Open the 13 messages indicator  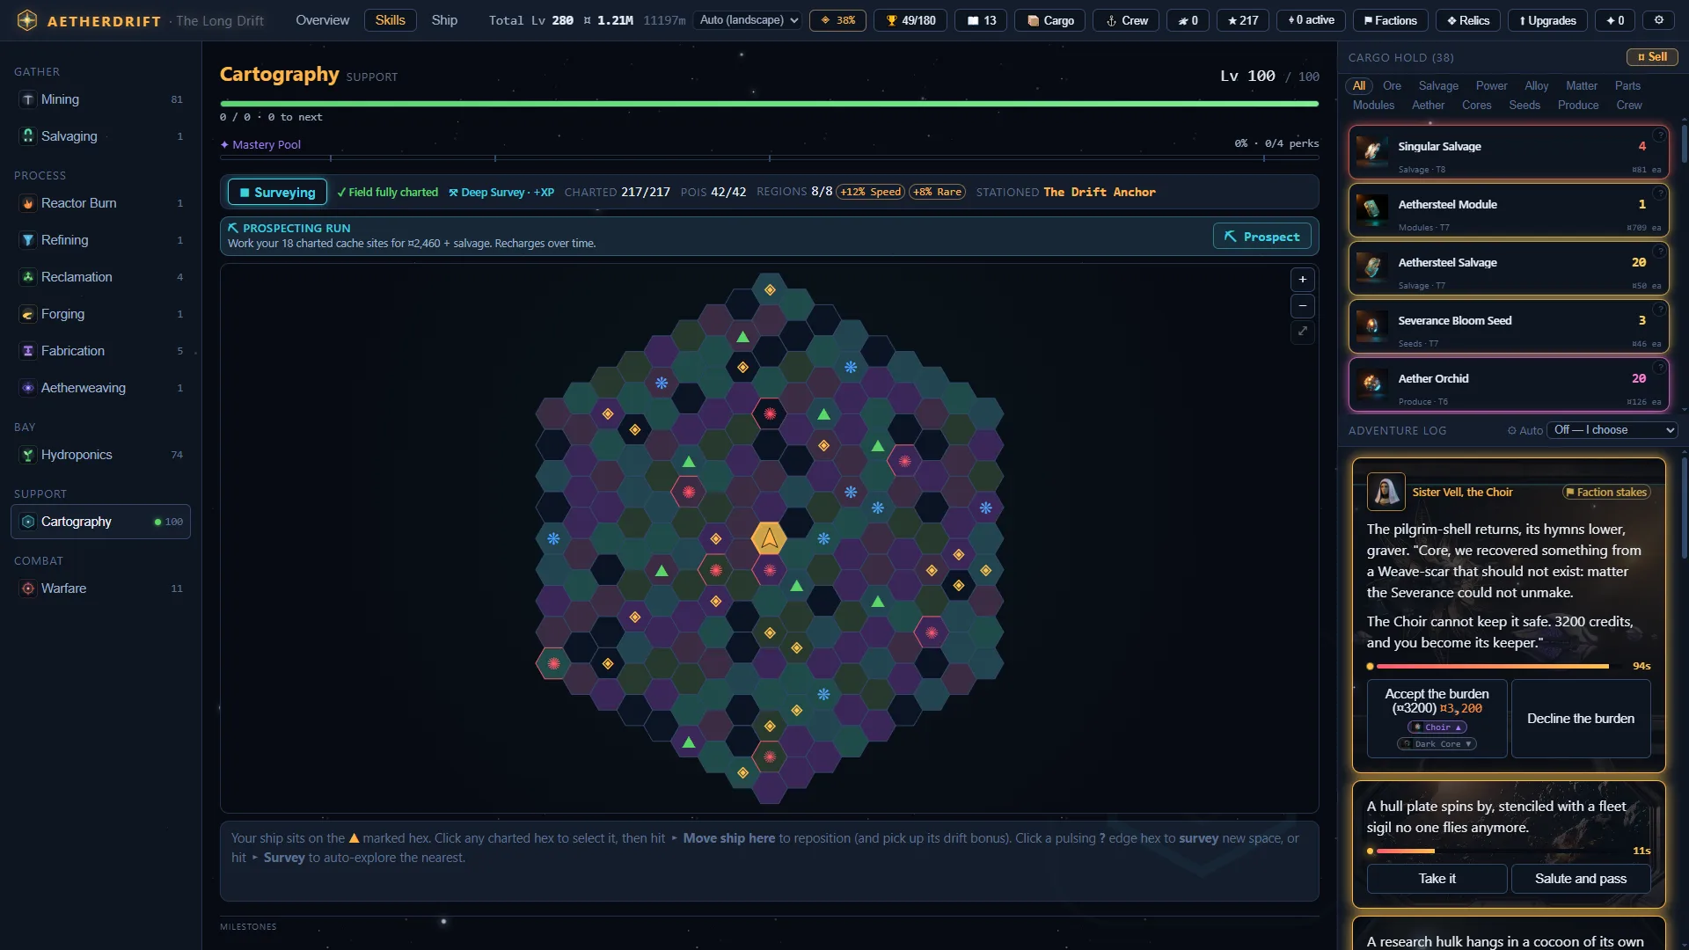click(981, 20)
